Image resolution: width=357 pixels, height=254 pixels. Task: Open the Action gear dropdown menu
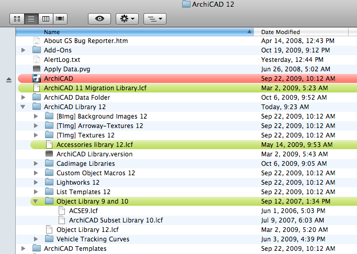127,19
